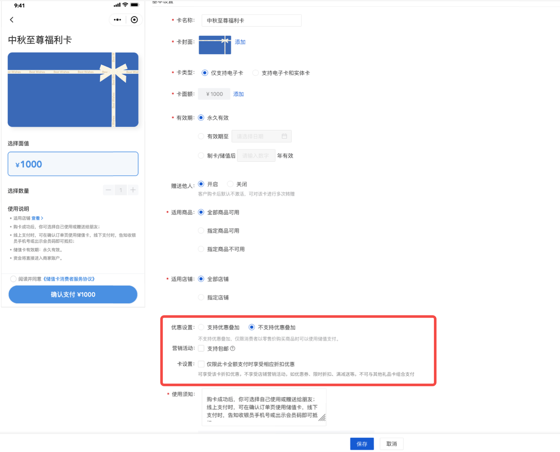Click the 使用说明 heading in preview
This screenshot has height=452, width=560.
tap(18, 209)
